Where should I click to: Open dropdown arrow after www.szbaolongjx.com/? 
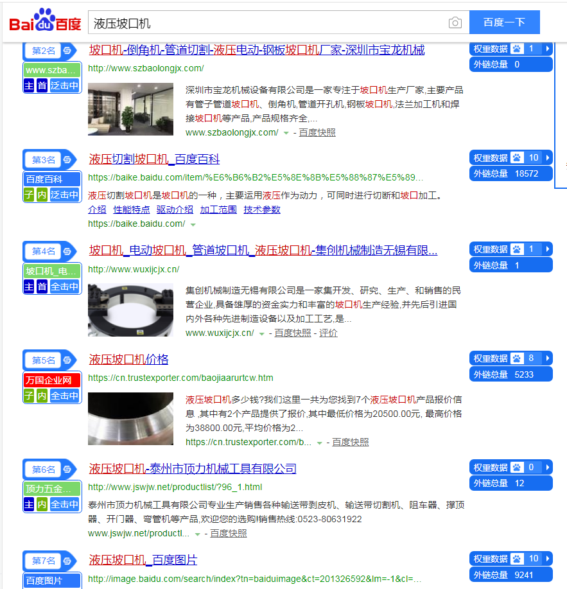coord(286,133)
